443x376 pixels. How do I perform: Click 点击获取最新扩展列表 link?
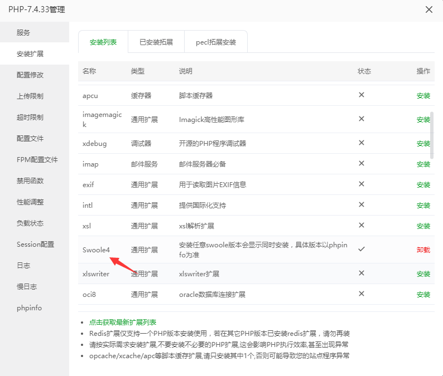(123, 323)
